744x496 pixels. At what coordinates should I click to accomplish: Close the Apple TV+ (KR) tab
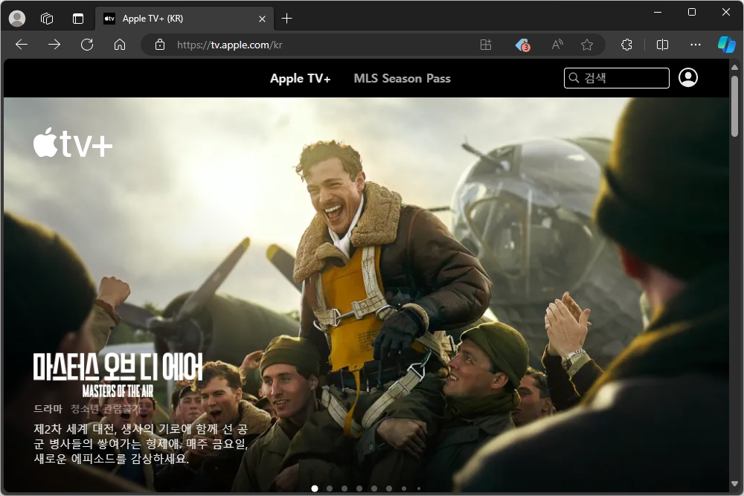262,19
